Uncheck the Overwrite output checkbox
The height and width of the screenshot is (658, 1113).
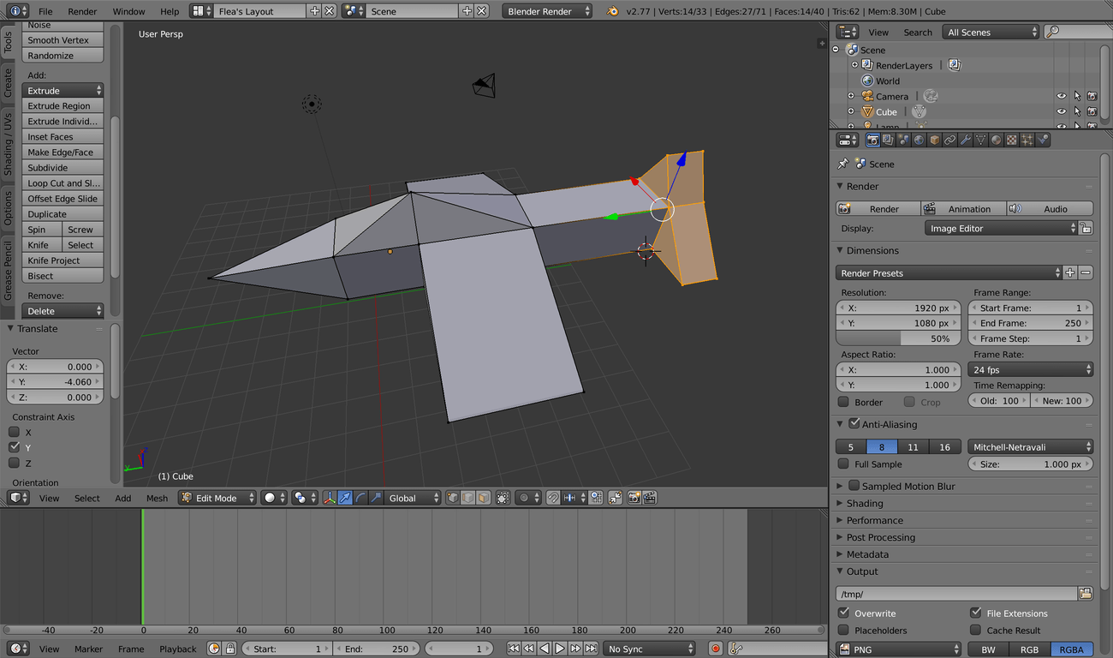pyautogui.click(x=844, y=613)
